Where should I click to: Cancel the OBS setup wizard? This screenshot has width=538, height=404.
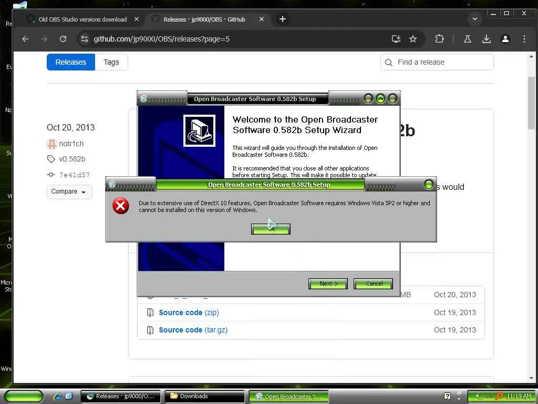374,284
